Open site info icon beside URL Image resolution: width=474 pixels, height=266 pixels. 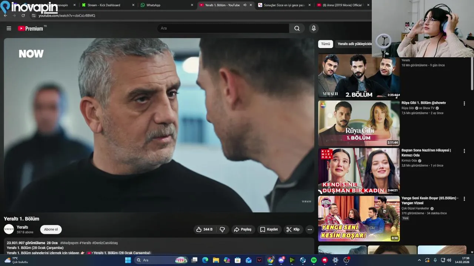tap(33, 16)
